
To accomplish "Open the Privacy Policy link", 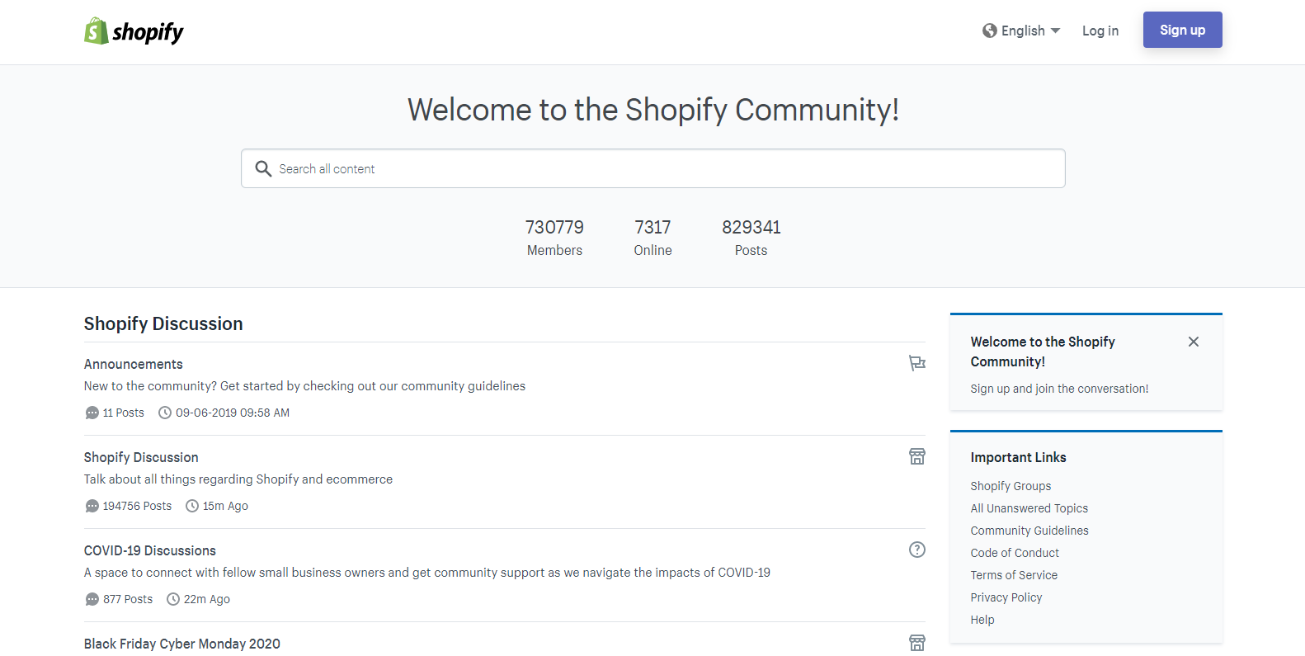I will (x=1006, y=597).
